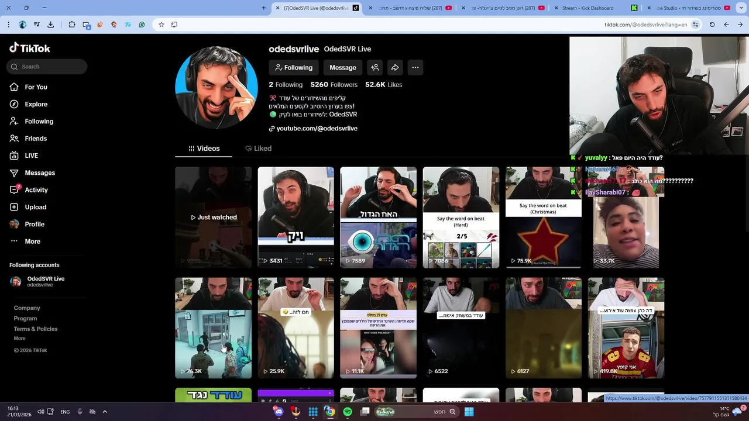Open the video with 419.8K views
749x421 pixels.
pyautogui.click(x=626, y=328)
